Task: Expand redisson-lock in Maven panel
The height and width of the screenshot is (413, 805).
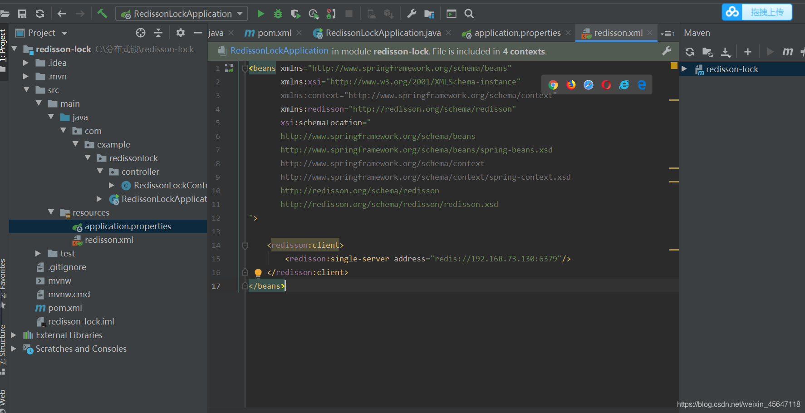Action: (x=684, y=69)
